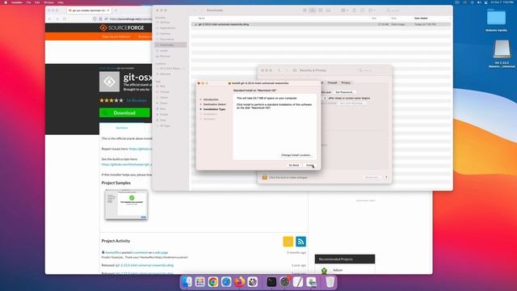The image size is (517, 291).
Task: Click the green Download button on SourceForge
Action: point(124,113)
